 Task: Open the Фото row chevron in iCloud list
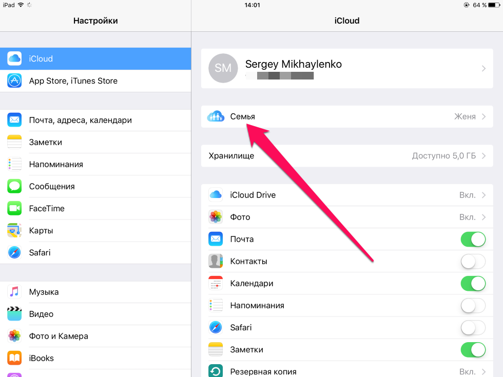(483, 217)
